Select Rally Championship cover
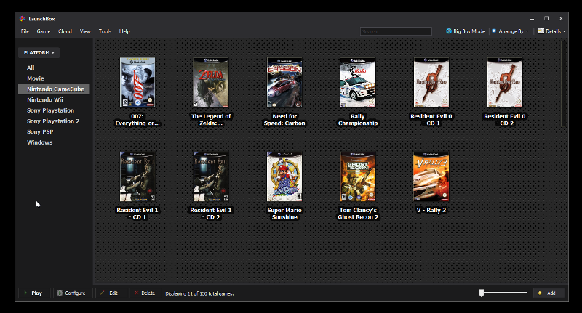The width and height of the screenshot is (582, 313). pos(358,83)
